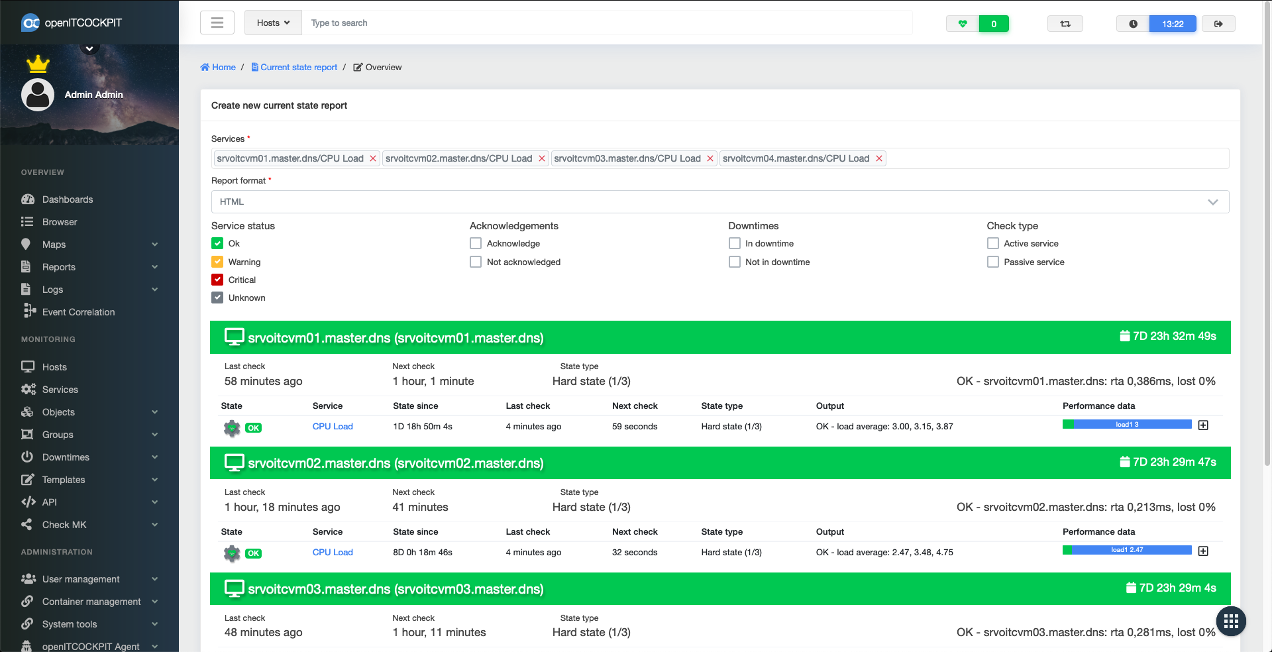Open API sidebar menu item
Screen dimensions: 1272x652
pyautogui.click(x=89, y=502)
